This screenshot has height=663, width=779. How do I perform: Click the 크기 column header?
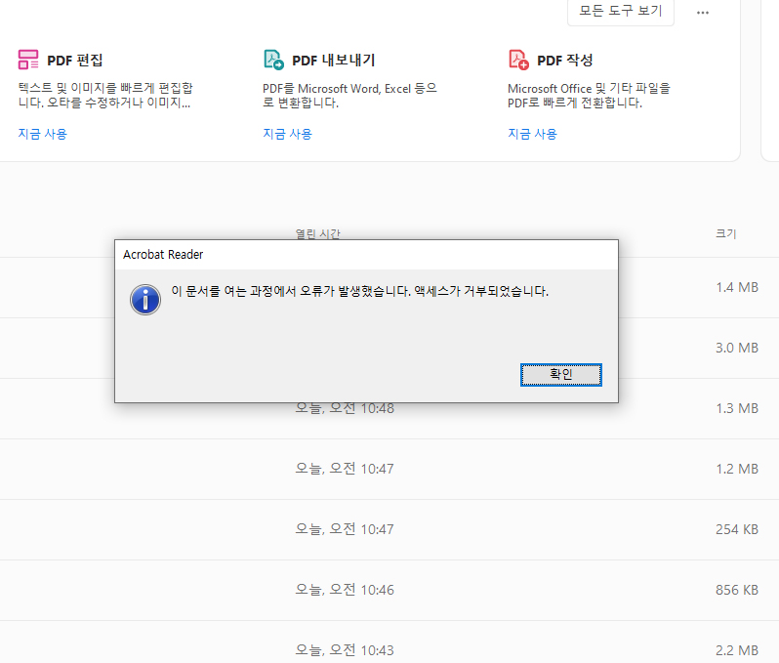pyautogui.click(x=726, y=233)
